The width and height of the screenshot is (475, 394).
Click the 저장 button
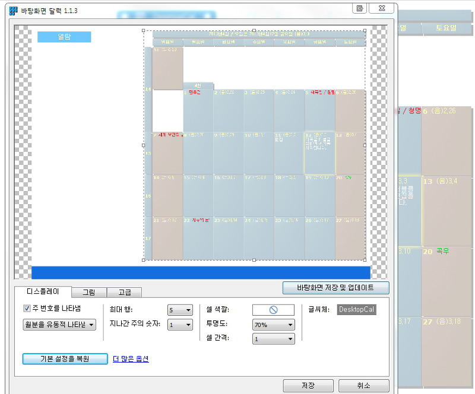pyautogui.click(x=308, y=386)
